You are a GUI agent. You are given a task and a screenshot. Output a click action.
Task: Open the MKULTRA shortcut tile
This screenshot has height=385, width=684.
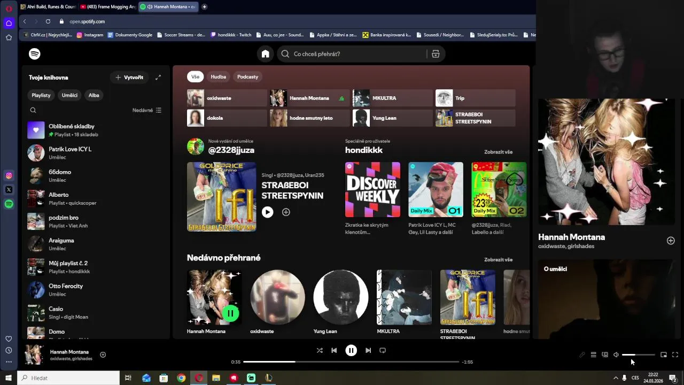[x=392, y=98]
